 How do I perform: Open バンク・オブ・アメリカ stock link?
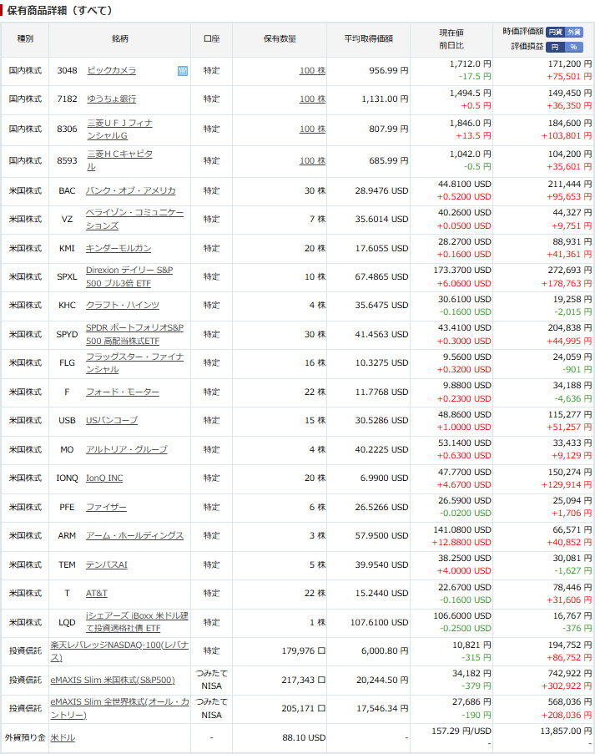[130, 190]
